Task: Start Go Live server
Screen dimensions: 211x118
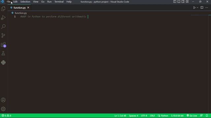Action: click(192, 116)
